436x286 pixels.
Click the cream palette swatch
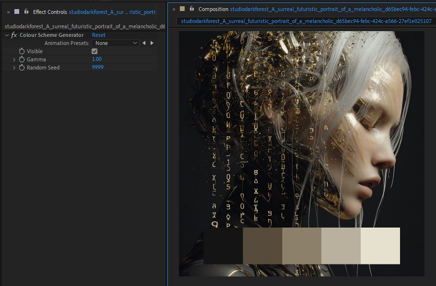point(380,246)
